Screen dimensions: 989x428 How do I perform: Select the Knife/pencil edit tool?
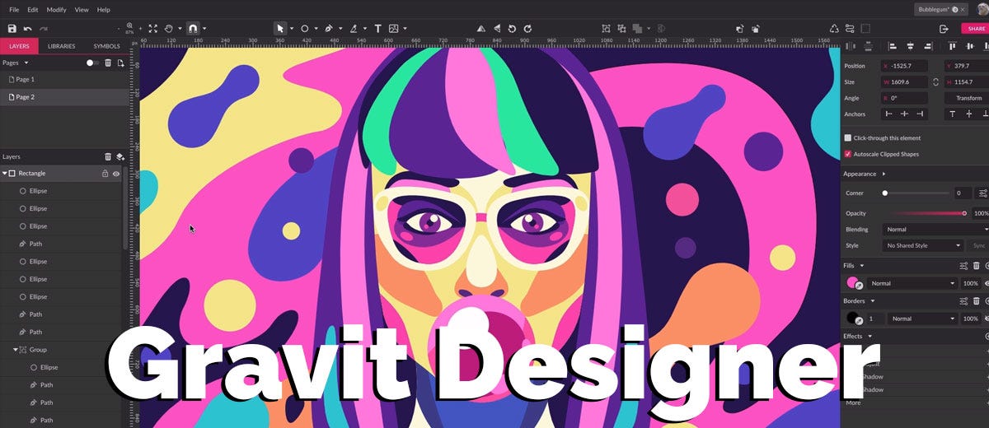[x=354, y=28]
